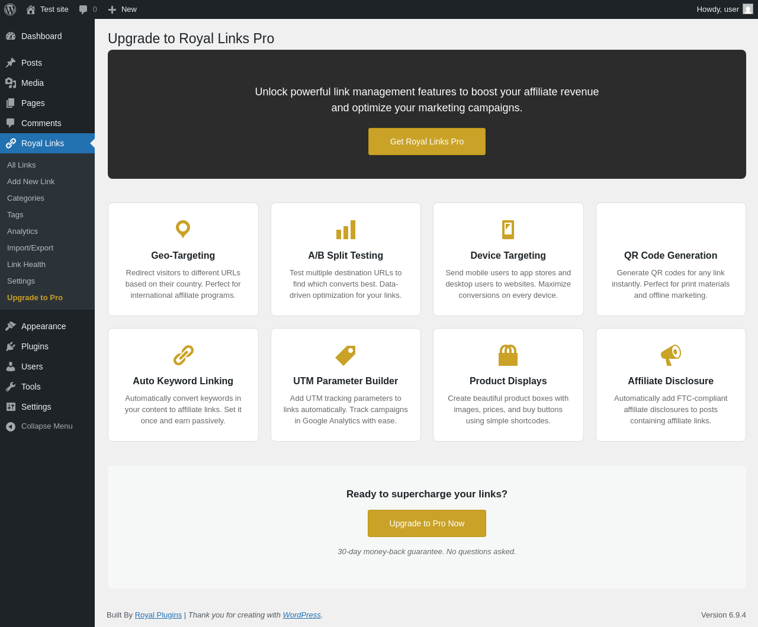Click the Pages menu label
This screenshot has width=758, height=627.
(x=33, y=103)
